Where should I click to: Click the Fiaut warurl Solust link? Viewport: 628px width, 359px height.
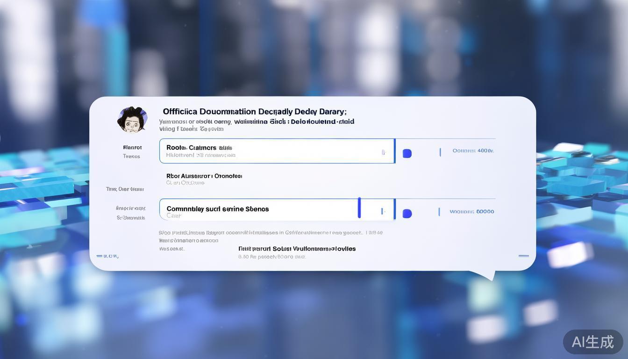pyautogui.click(x=297, y=249)
